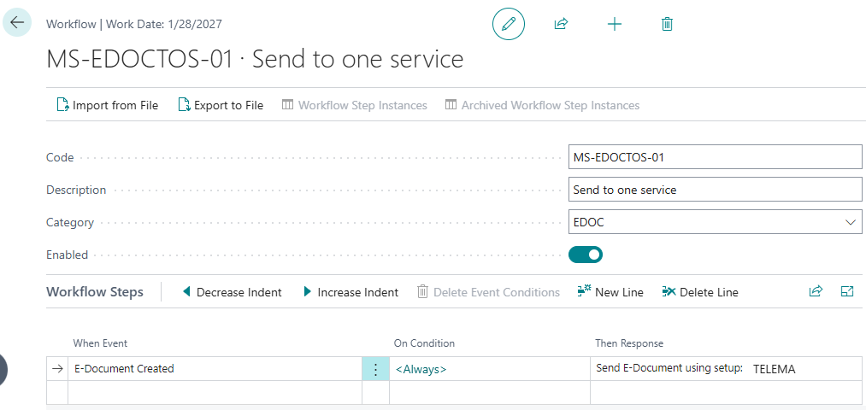
Task: Click the pencil edit icon
Action: [x=508, y=24]
